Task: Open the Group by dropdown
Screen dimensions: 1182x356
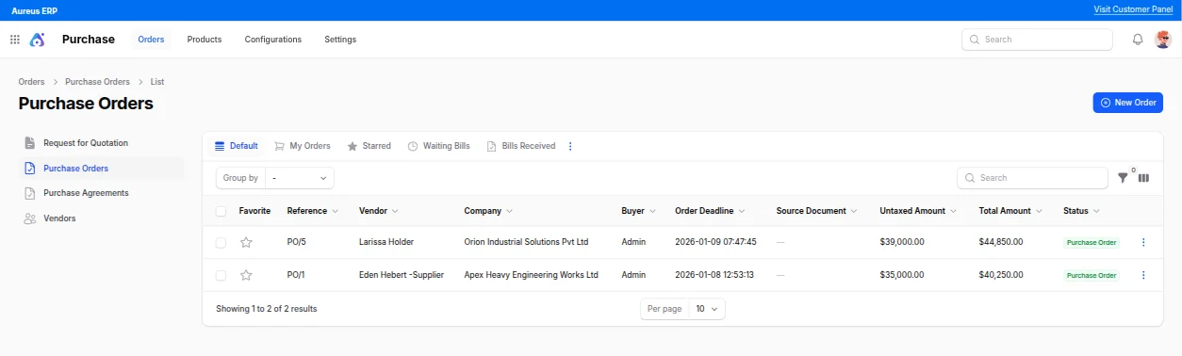Action: pos(300,178)
